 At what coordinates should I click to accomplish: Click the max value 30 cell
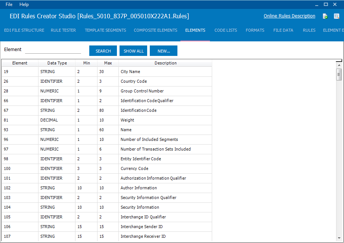(x=108, y=72)
